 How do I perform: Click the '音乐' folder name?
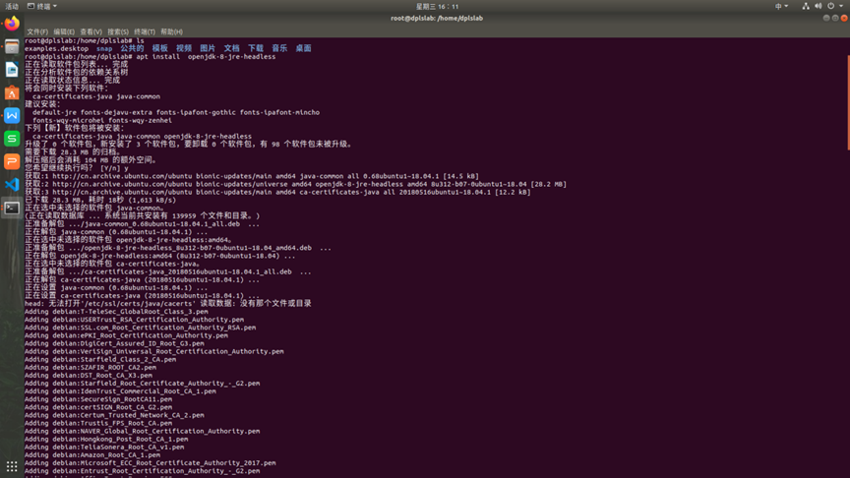[279, 48]
